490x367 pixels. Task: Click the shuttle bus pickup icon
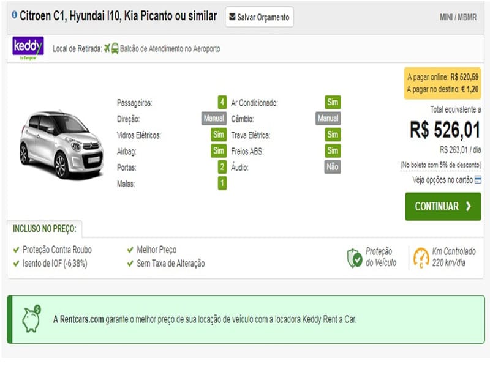tap(115, 49)
